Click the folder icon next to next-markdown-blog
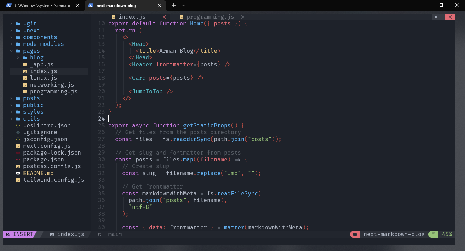 point(355,234)
